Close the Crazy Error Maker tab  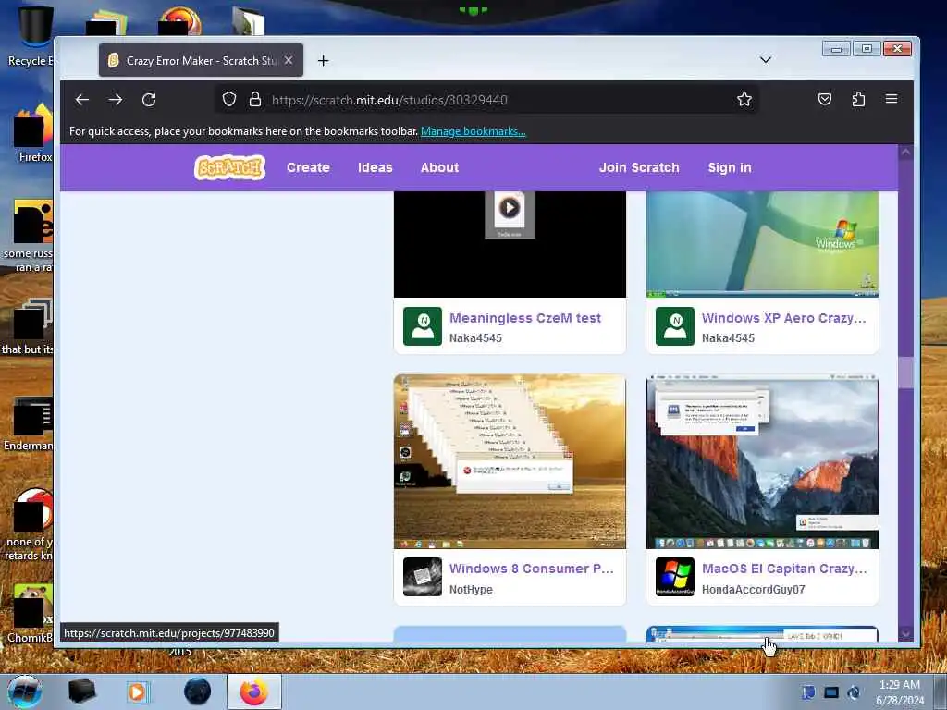click(x=289, y=60)
